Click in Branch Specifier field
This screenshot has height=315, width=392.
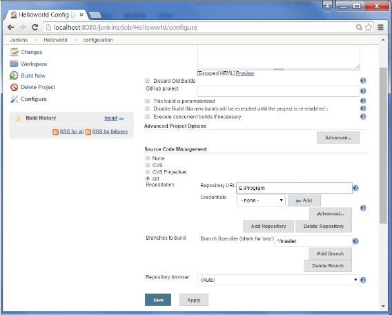click(x=313, y=241)
